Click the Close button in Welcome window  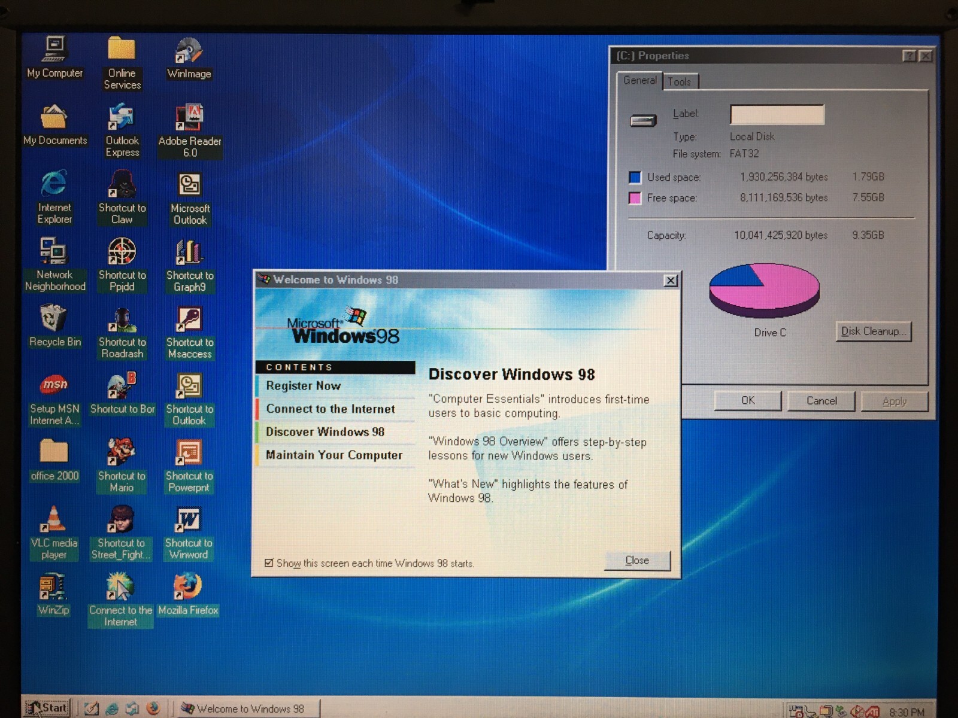coord(637,560)
